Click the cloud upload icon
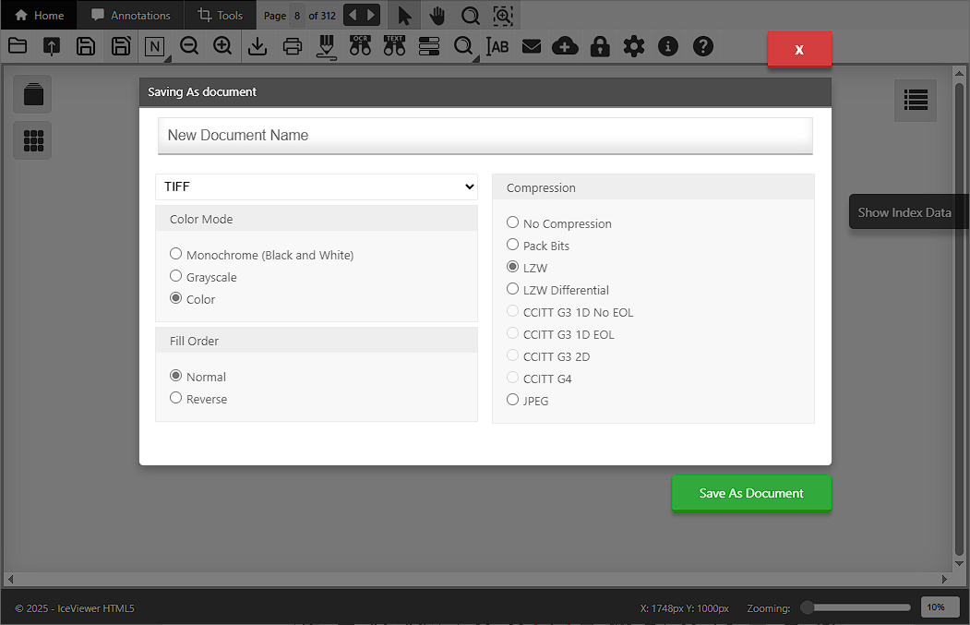The image size is (970, 625). pos(565,46)
